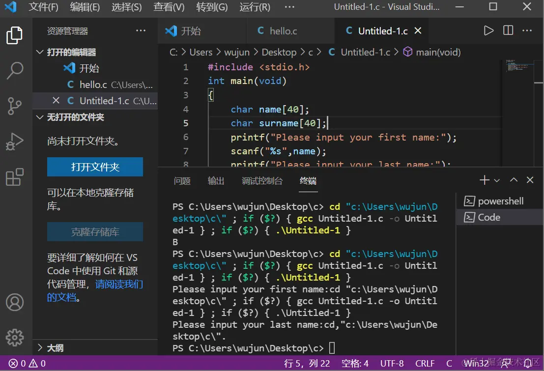Select the Code terminal instance
Image resolution: width=544 pixels, height=371 pixels.
coord(500,218)
